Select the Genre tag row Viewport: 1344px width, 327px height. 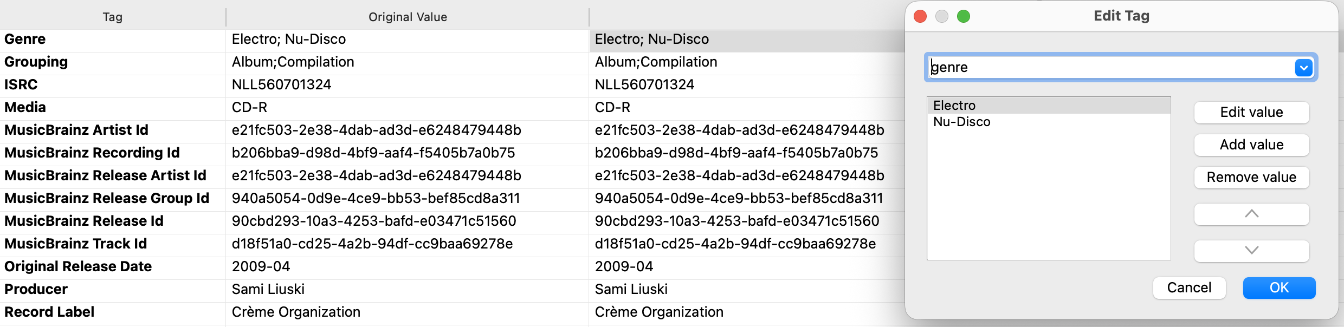[25, 40]
